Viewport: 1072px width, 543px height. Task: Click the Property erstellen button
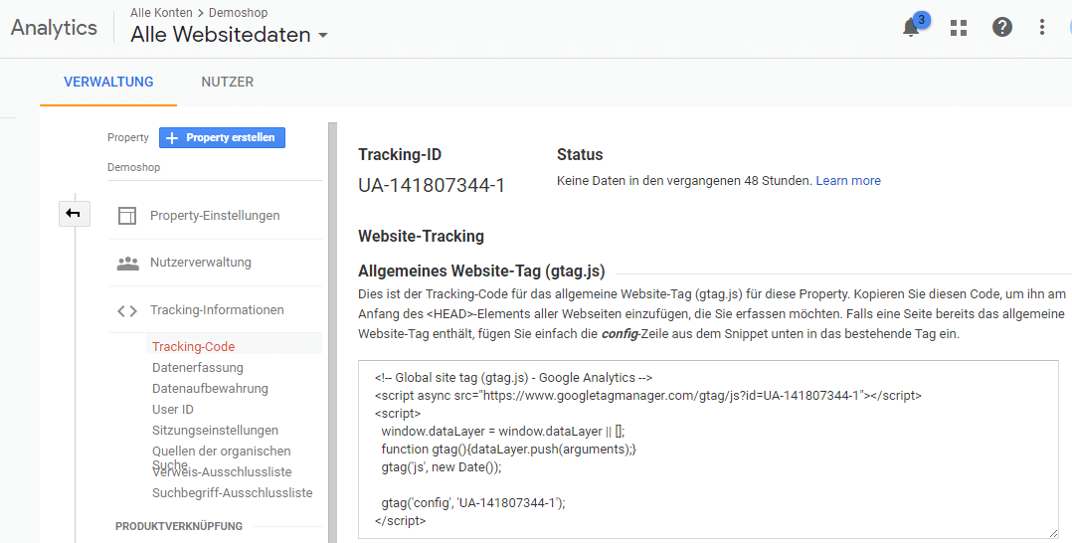pos(222,137)
